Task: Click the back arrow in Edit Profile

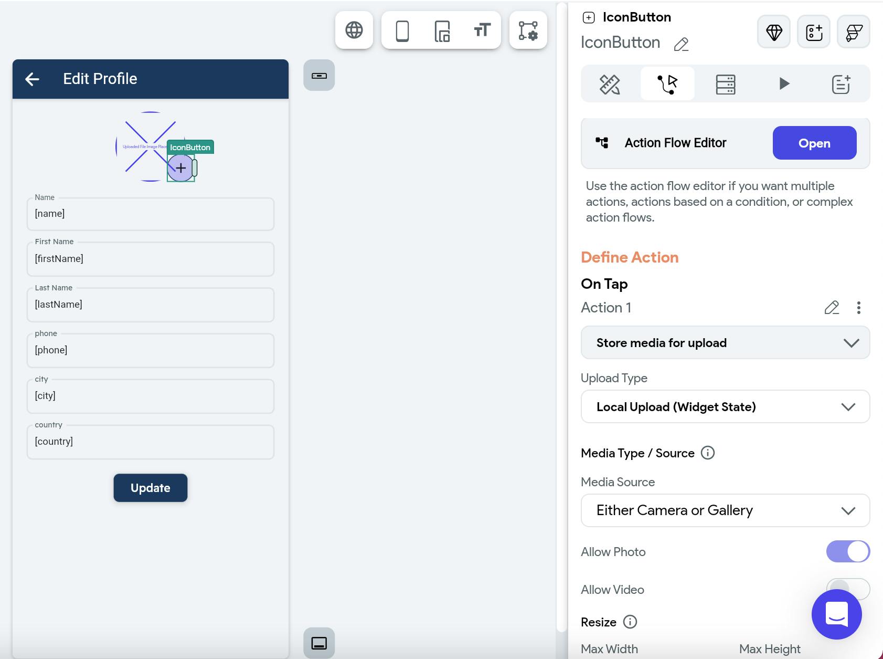Action: 32,79
